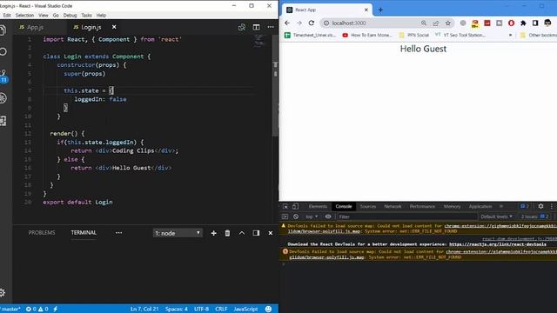Open VS Code manage gear icon
Image resolution: width=557 pixels, height=313 pixels.
tap(3, 292)
